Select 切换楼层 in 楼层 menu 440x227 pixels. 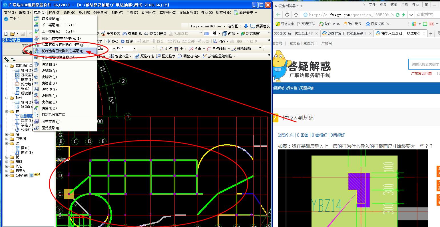click(x=65, y=19)
